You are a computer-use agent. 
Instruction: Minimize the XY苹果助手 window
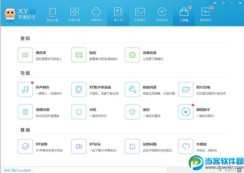click(231, 3)
